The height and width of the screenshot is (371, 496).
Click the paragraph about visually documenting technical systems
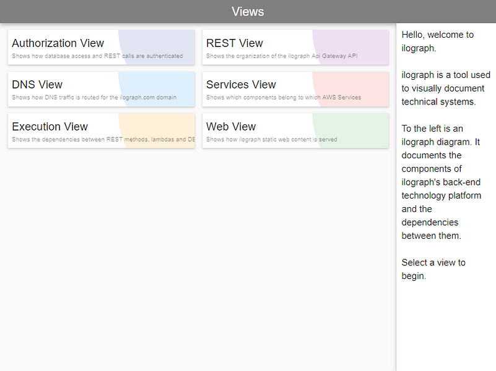point(443,88)
